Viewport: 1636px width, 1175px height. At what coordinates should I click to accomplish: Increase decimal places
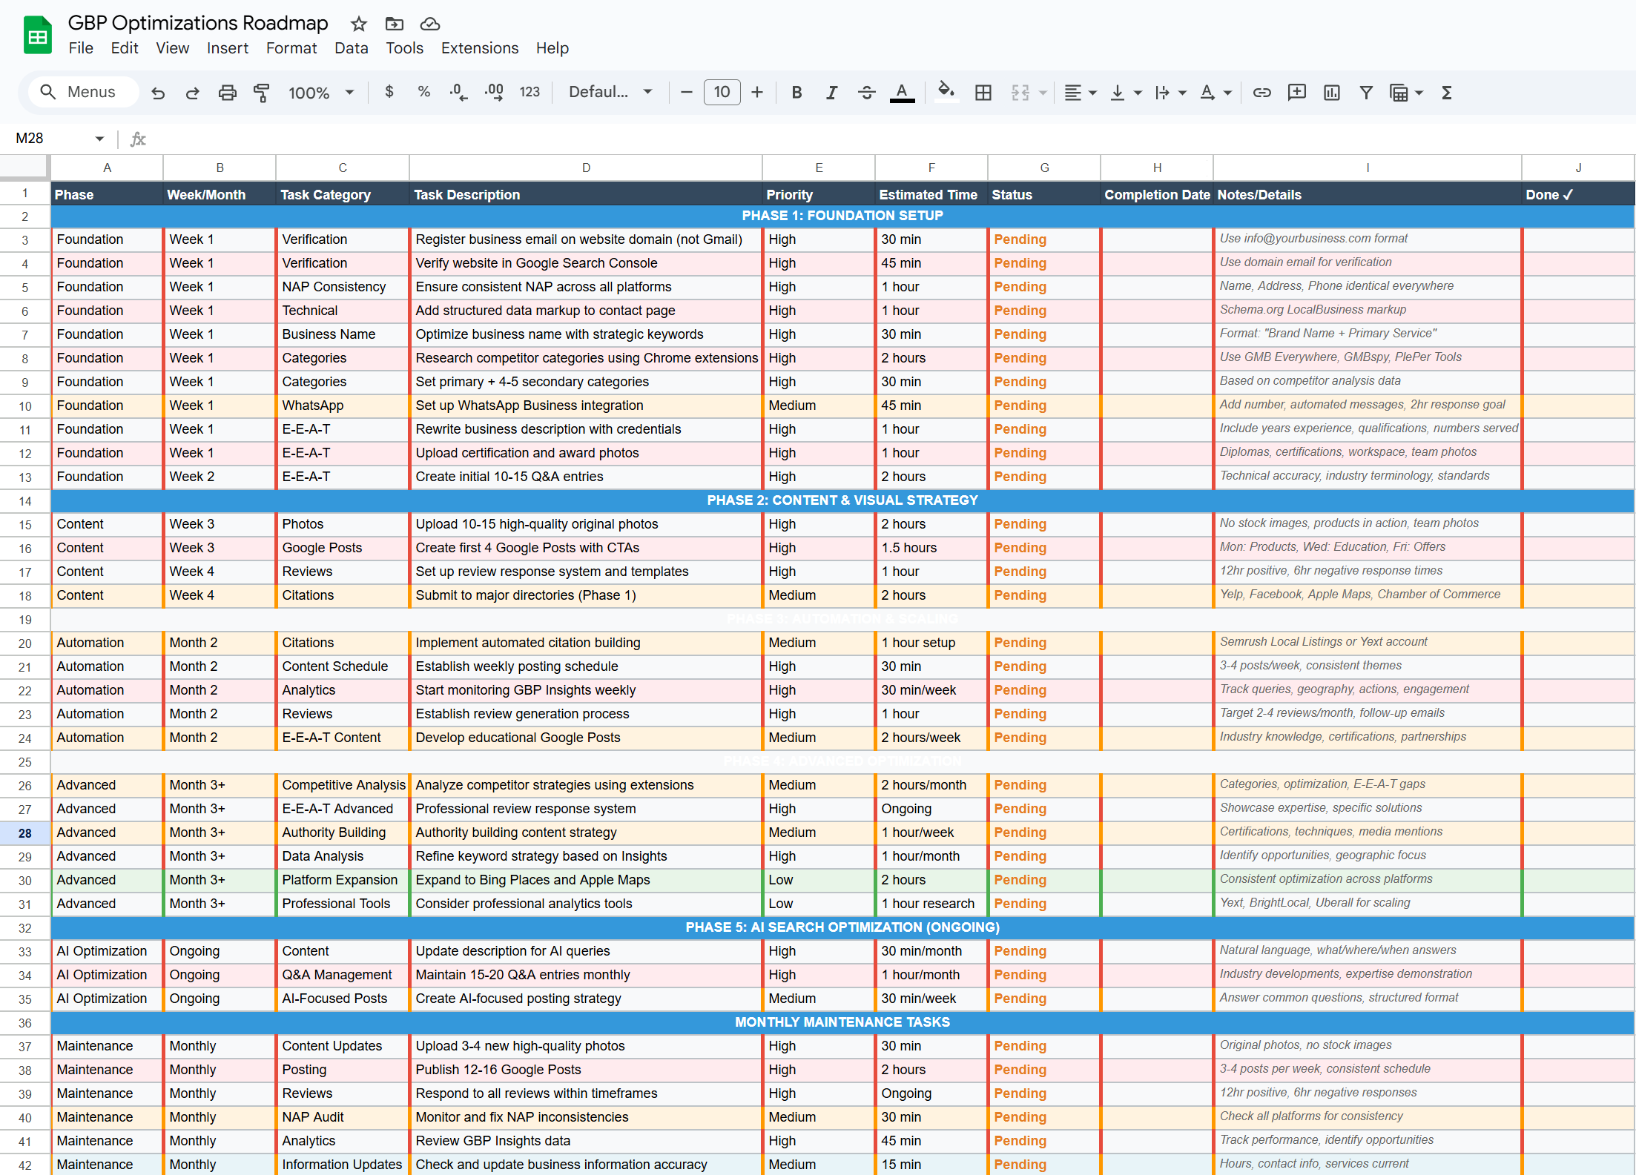pyautogui.click(x=494, y=92)
